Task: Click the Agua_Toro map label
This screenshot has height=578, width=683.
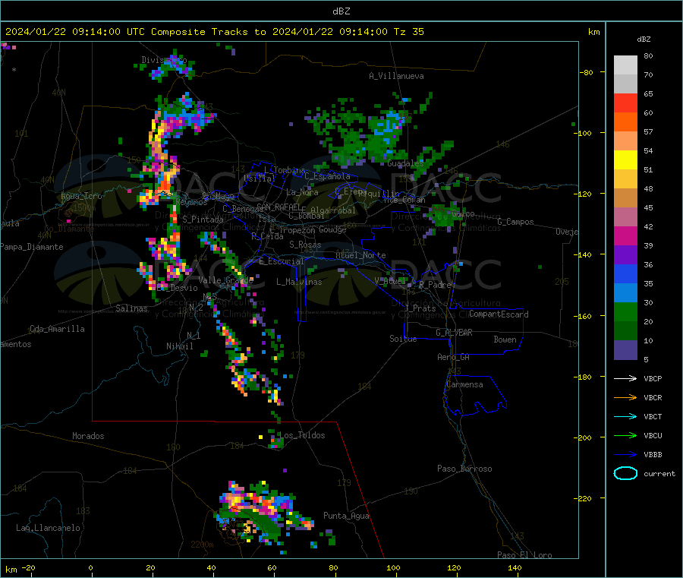Action: tap(81, 196)
